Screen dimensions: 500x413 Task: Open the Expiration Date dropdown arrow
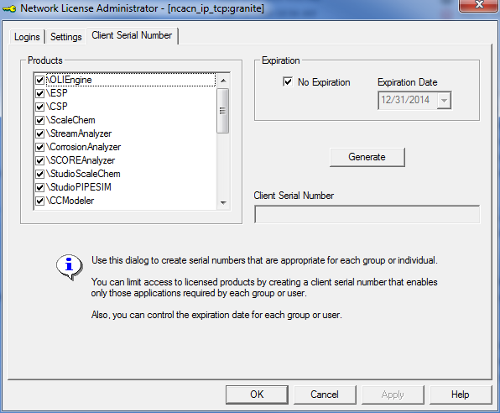pyautogui.click(x=444, y=101)
